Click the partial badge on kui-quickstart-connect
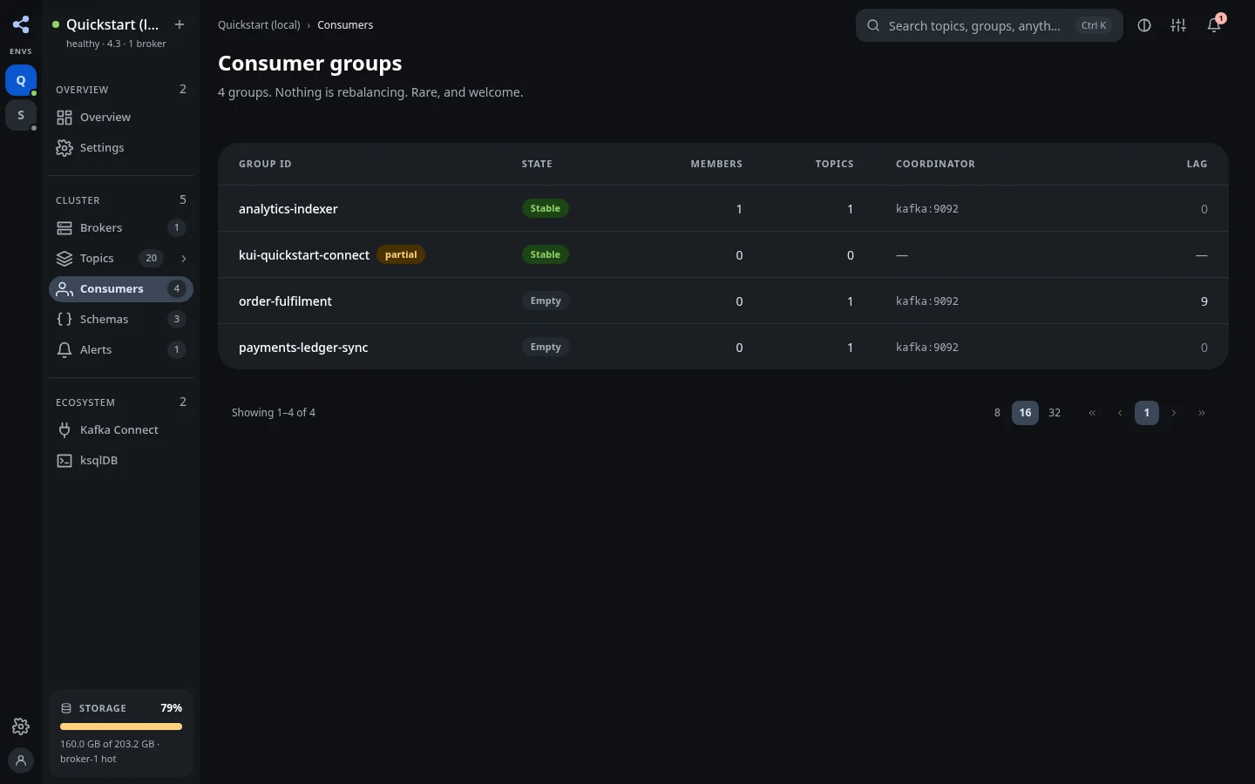 click(x=401, y=255)
